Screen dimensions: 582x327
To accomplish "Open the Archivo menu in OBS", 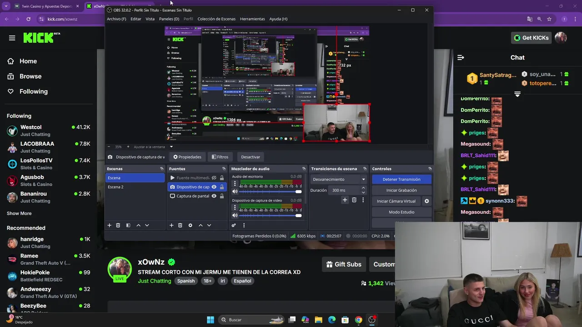I will coord(116,19).
